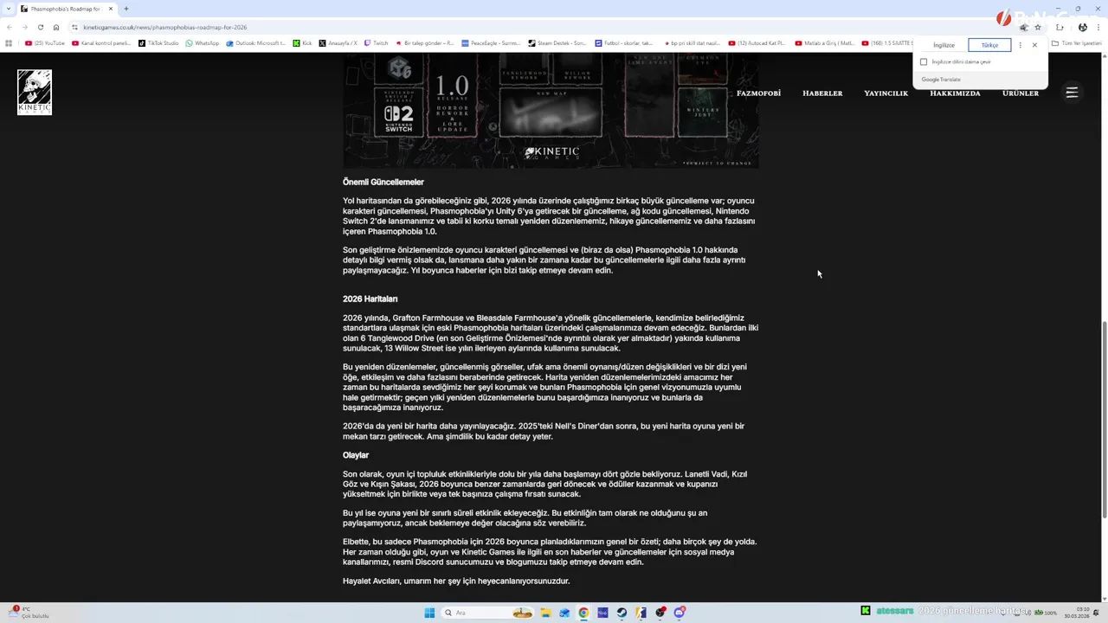Image resolution: width=1108 pixels, height=623 pixels.
Task: Click the page vertical scrollbar thumb
Action: 1104,420
